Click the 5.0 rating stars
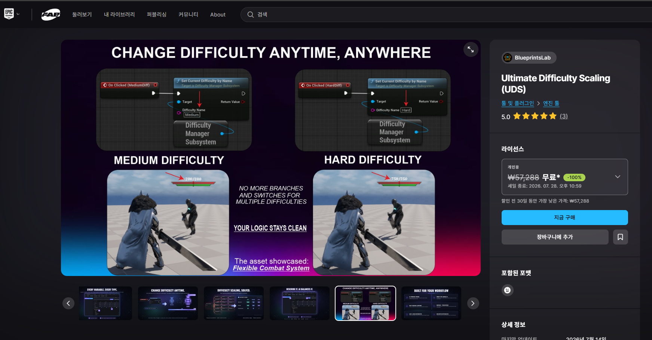The image size is (652, 340). coord(535,116)
